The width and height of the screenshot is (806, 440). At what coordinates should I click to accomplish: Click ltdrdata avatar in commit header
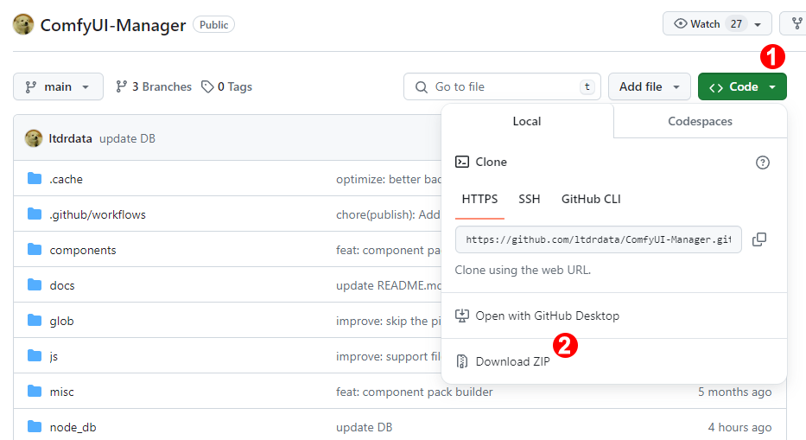click(34, 138)
